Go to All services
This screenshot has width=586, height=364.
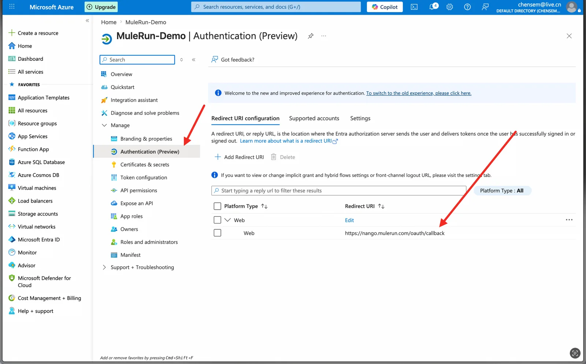[30, 72]
